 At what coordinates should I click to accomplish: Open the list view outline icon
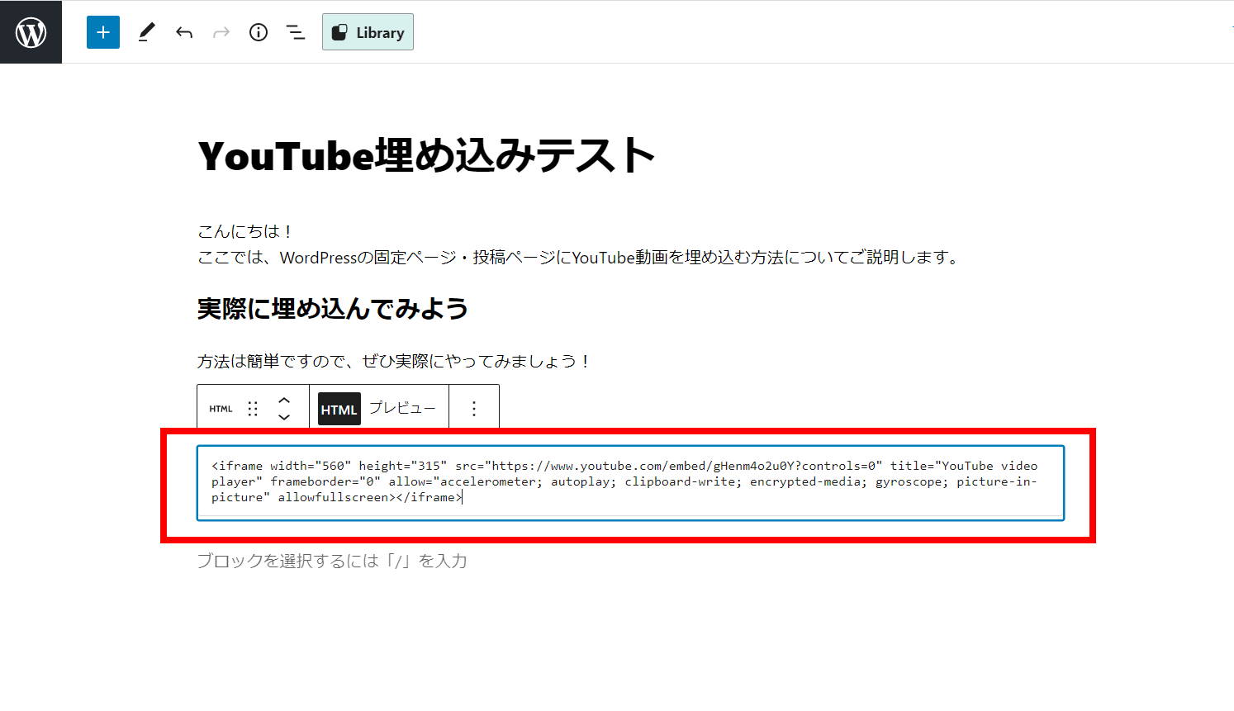295,32
